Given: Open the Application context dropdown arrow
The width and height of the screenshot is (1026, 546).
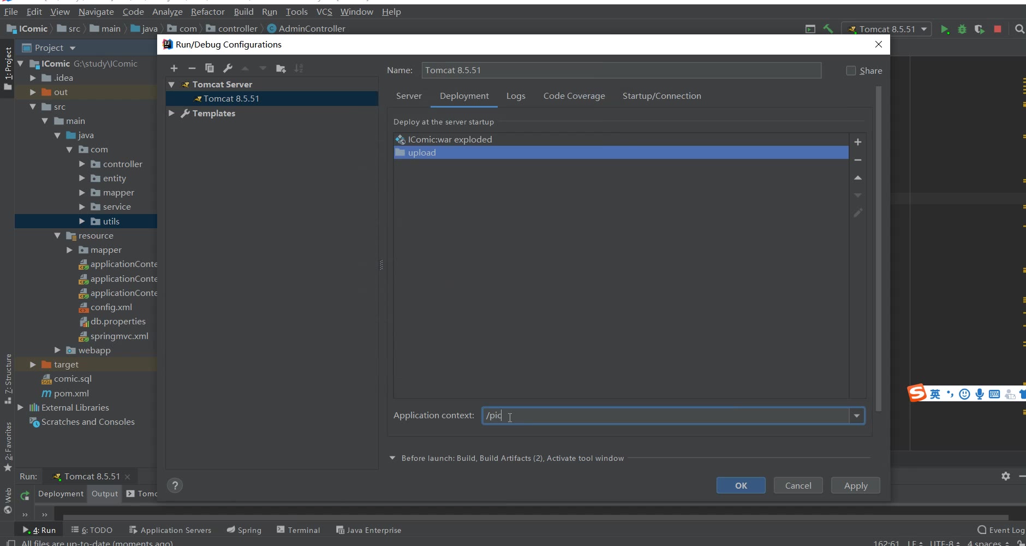Looking at the screenshot, I should pos(857,416).
